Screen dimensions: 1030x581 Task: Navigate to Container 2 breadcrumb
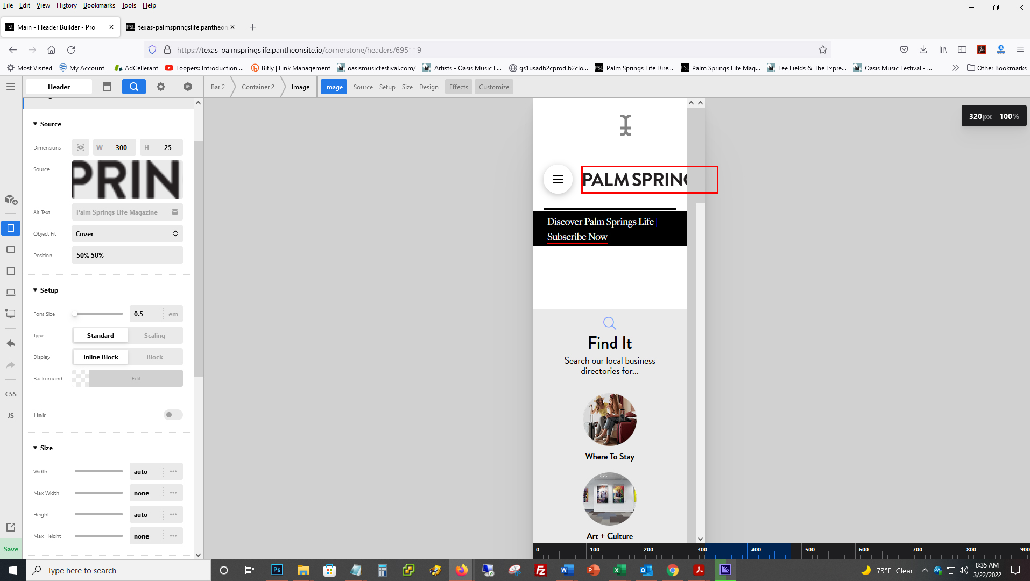[258, 87]
